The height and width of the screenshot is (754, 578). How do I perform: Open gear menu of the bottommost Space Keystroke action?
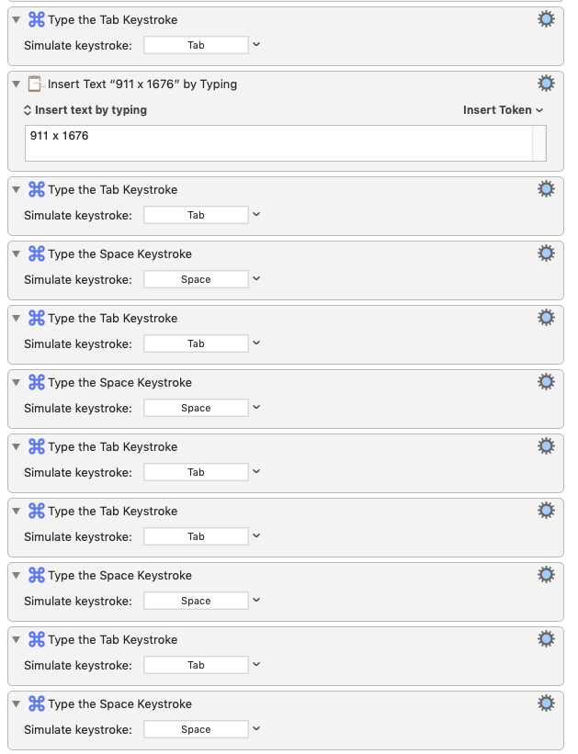click(x=546, y=703)
